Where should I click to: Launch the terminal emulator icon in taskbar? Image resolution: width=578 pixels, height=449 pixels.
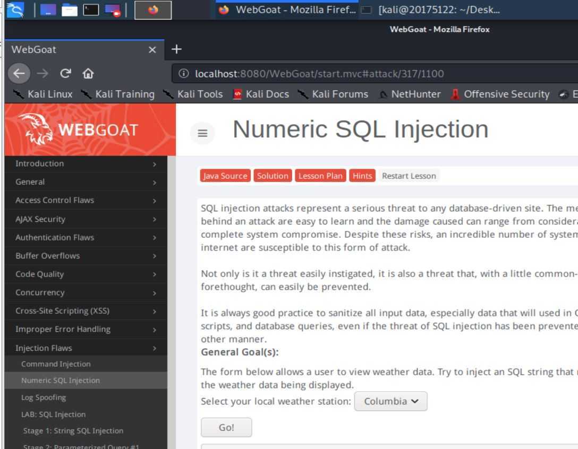(91, 10)
